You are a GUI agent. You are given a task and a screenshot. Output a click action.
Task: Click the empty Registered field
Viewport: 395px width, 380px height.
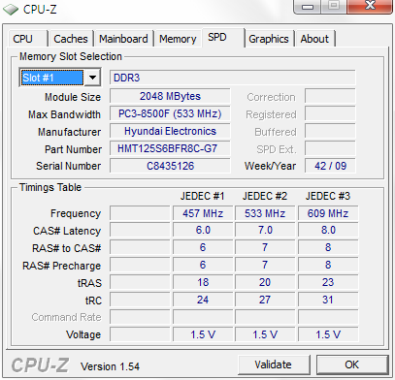coord(330,113)
